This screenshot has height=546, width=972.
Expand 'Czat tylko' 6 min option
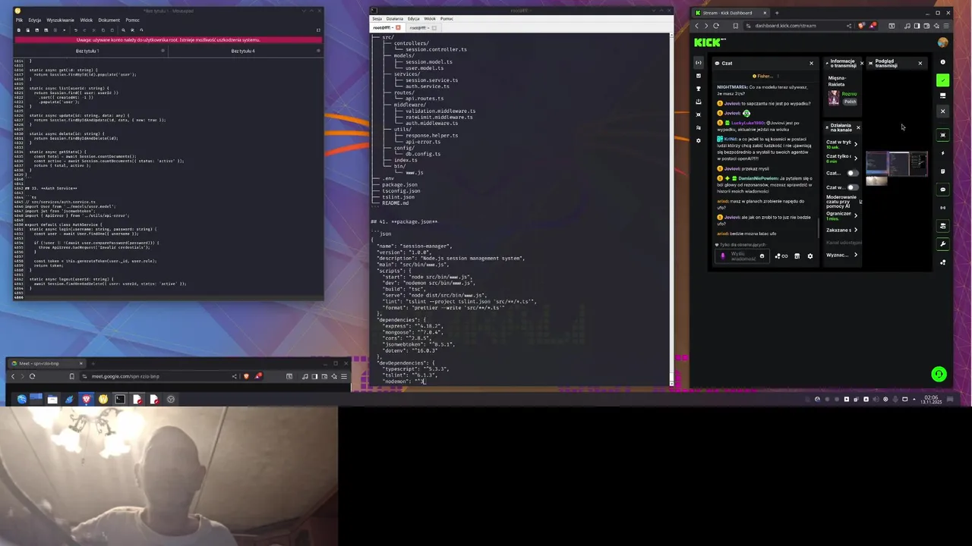856,158
